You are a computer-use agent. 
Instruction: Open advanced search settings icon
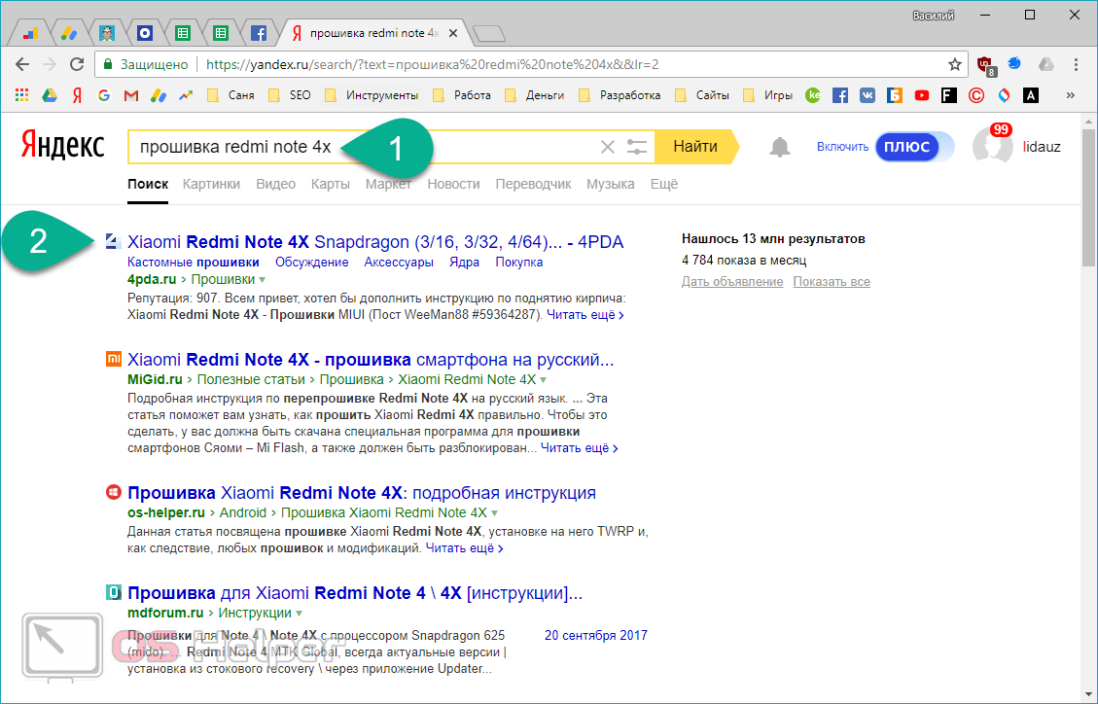coord(637,147)
